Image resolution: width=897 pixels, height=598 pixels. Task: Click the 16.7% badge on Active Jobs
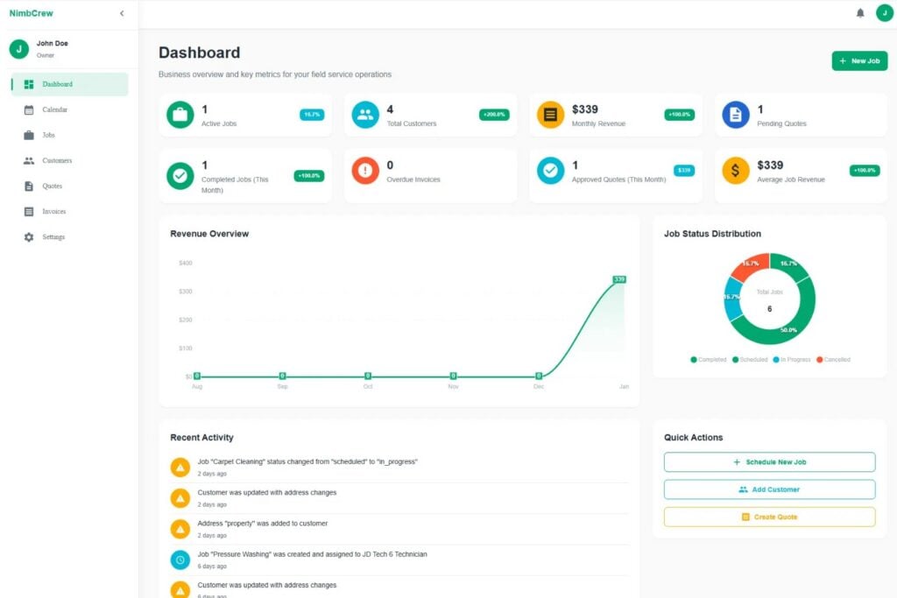312,115
